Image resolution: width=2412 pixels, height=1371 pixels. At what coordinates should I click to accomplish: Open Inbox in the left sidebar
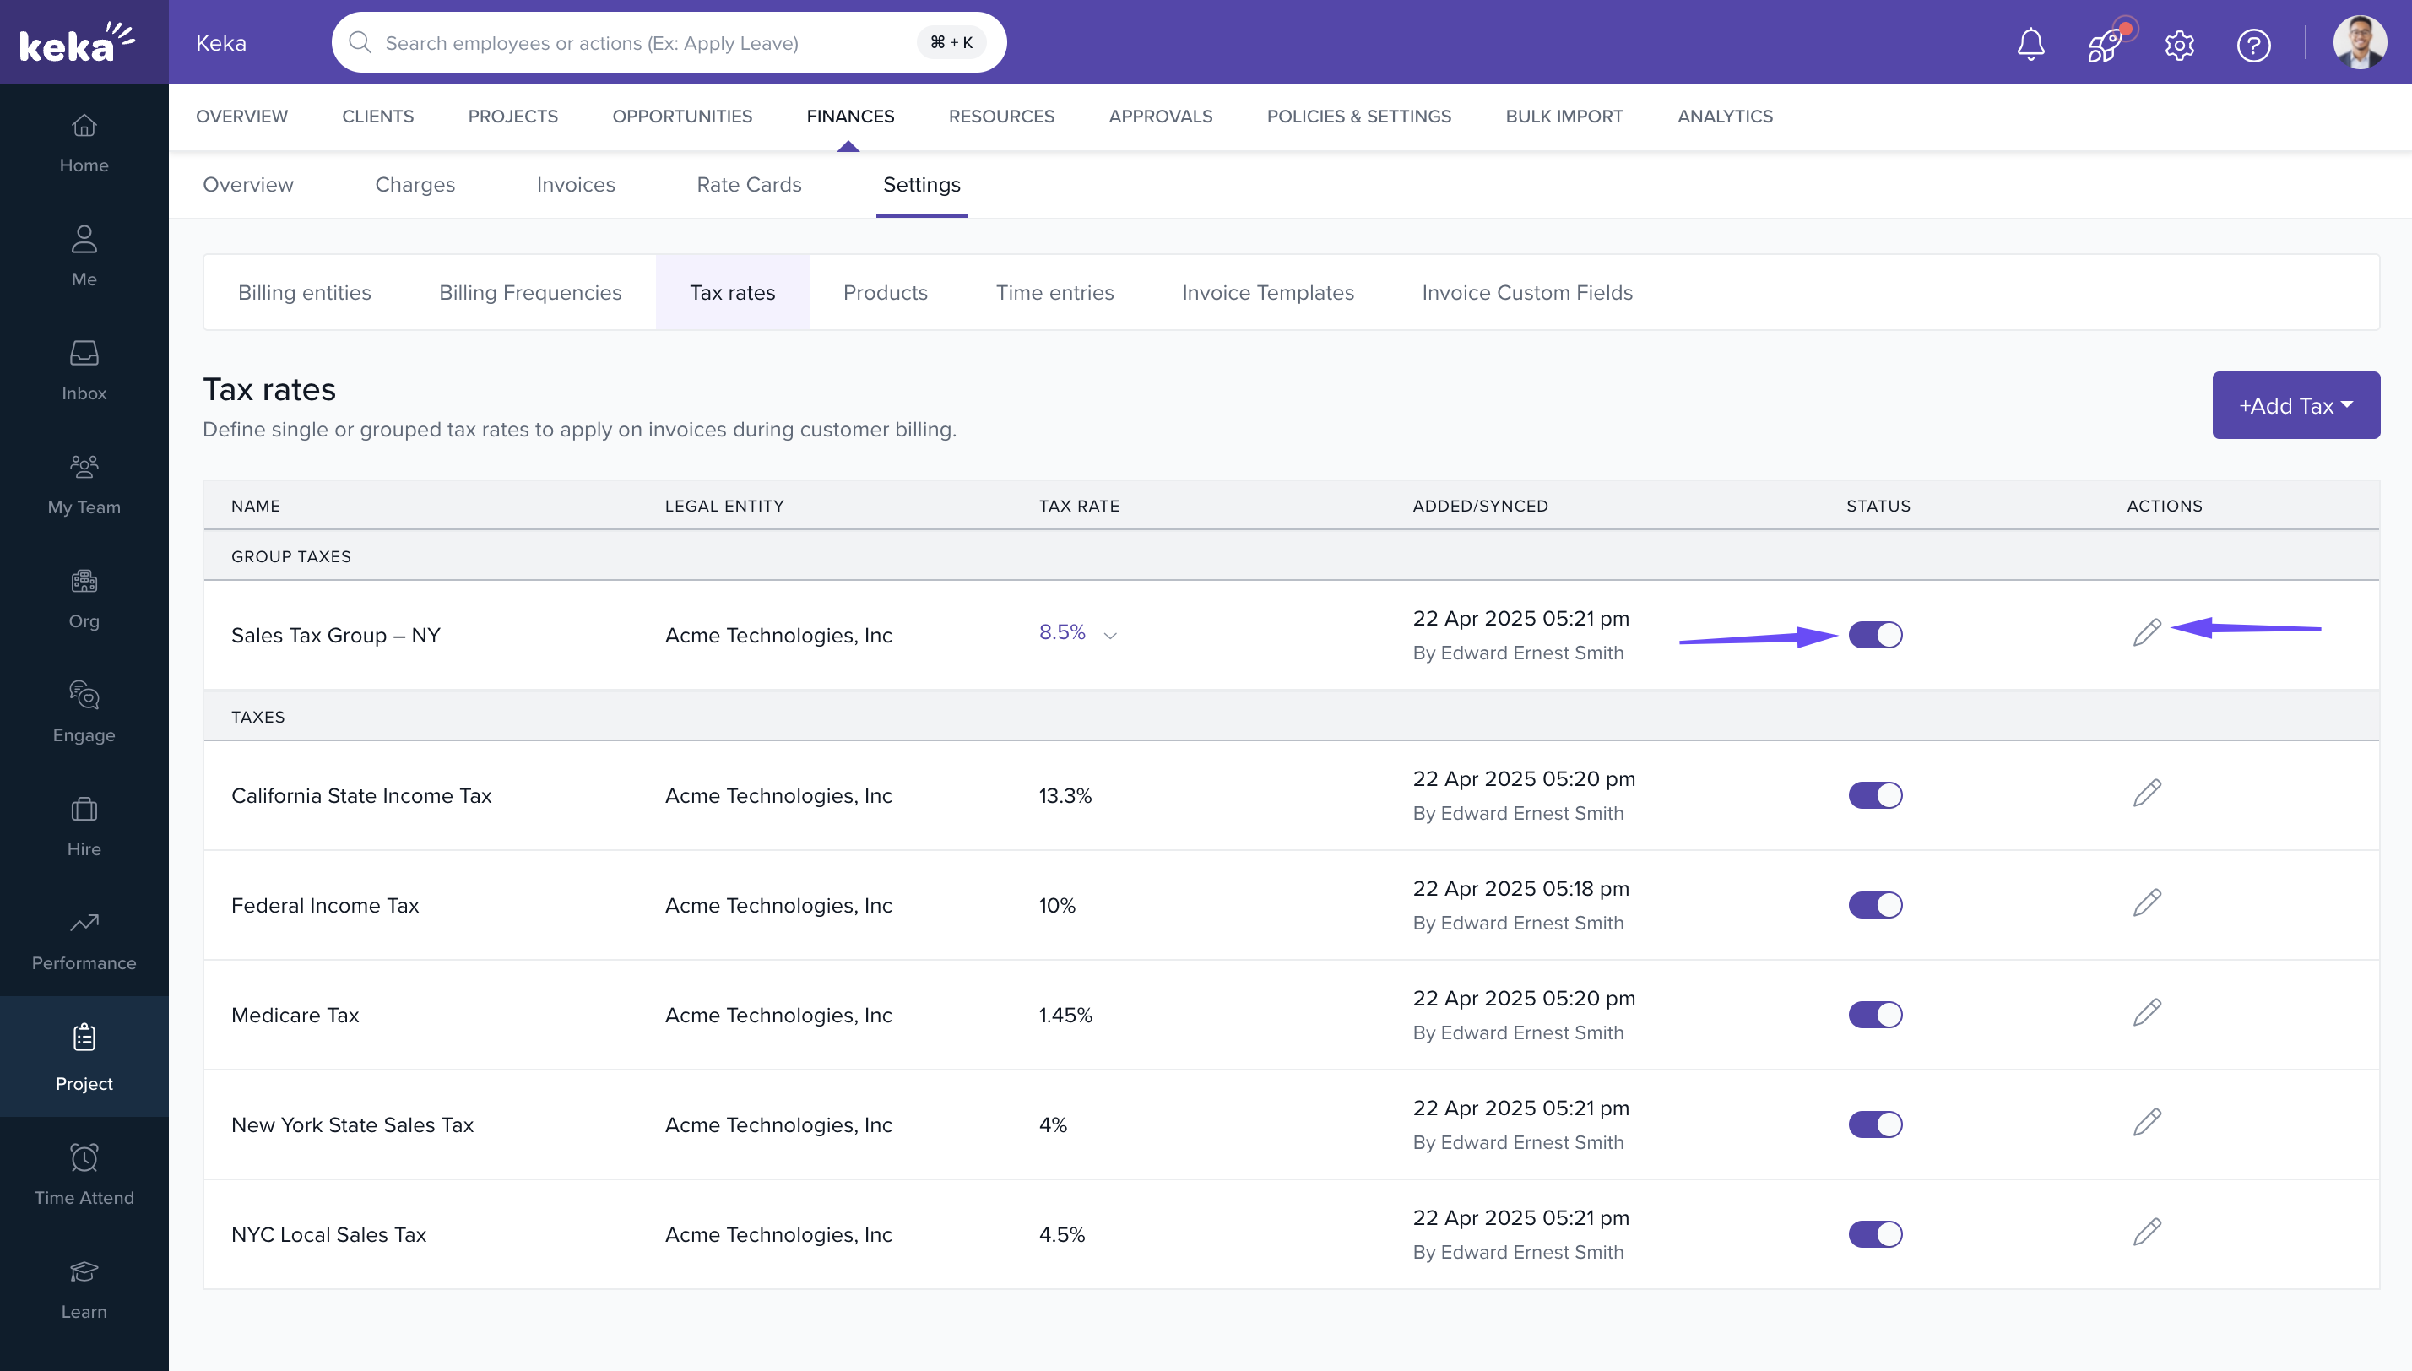(84, 370)
